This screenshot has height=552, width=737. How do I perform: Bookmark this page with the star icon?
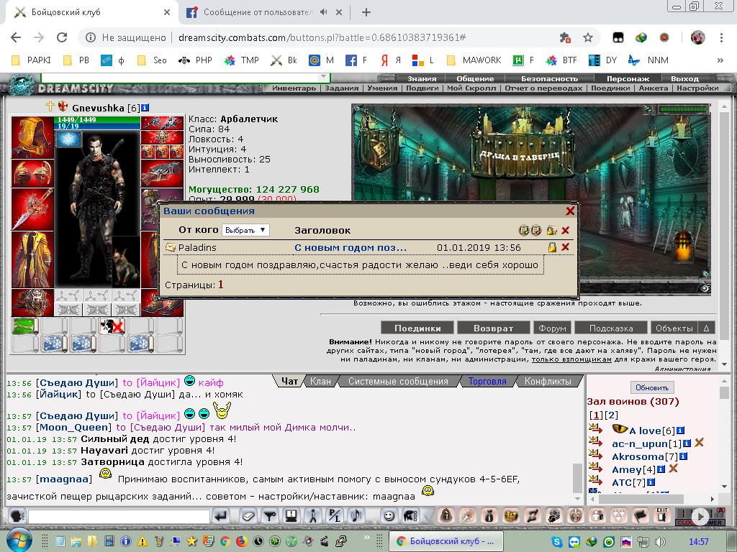pyautogui.click(x=587, y=37)
